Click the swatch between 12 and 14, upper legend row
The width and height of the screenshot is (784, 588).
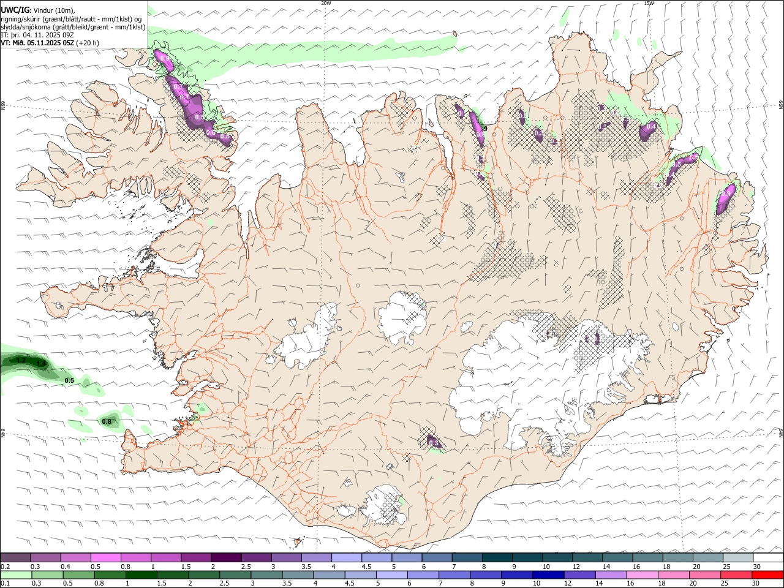[x=587, y=557]
